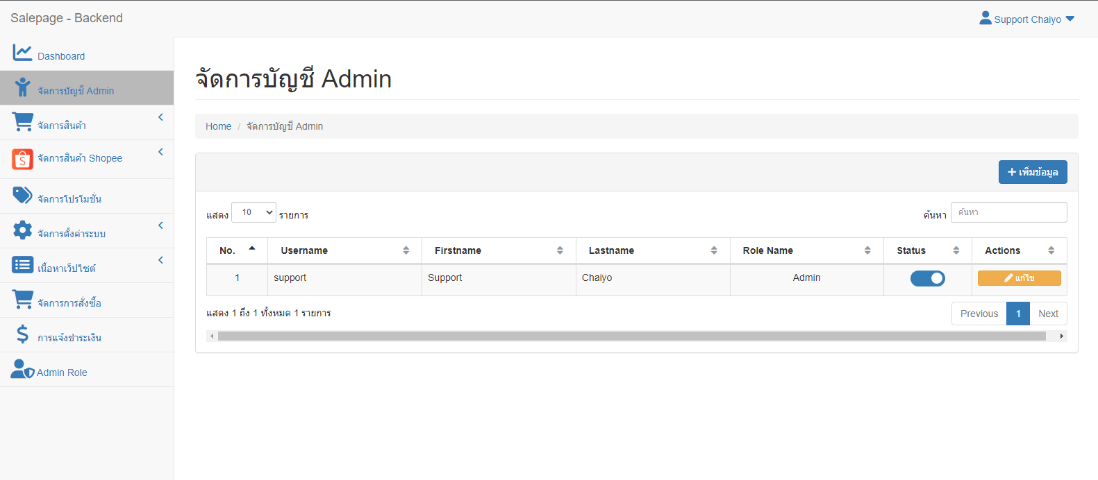Click the dollar sign payment icon
The height and width of the screenshot is (480, 1098).
click(x=22, y=334)
